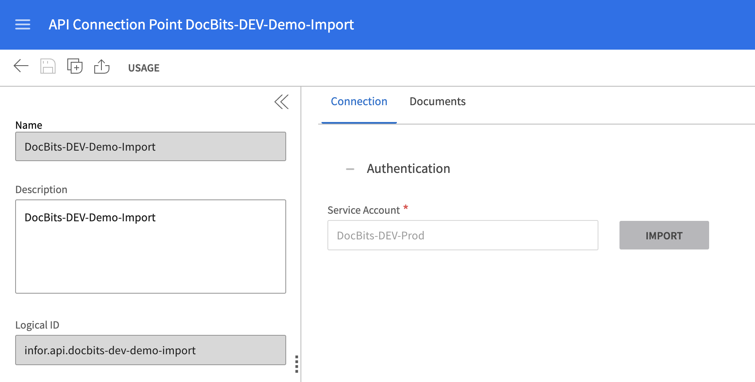Grab the vertical dots panel splitter handle
This screenshot has height=382, width=755.
(297, 364)
